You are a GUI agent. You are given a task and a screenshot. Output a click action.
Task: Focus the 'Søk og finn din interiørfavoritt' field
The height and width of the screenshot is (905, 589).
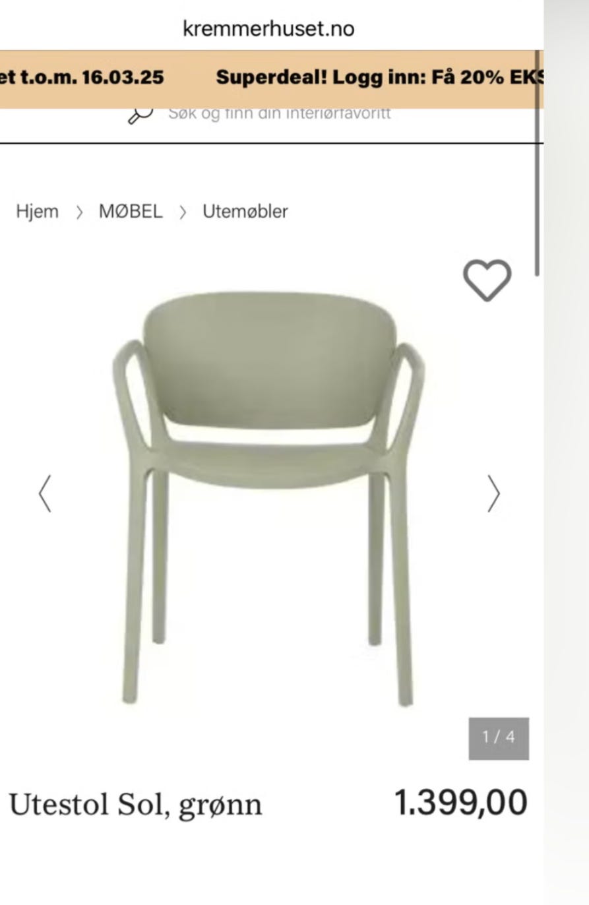pyautogui.click(x=280, y=113)
